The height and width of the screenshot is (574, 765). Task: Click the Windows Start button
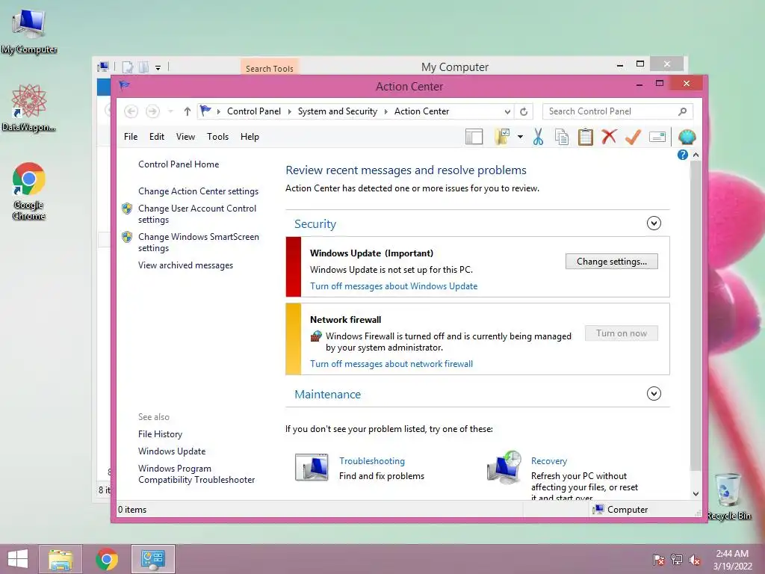click(18, 559)
